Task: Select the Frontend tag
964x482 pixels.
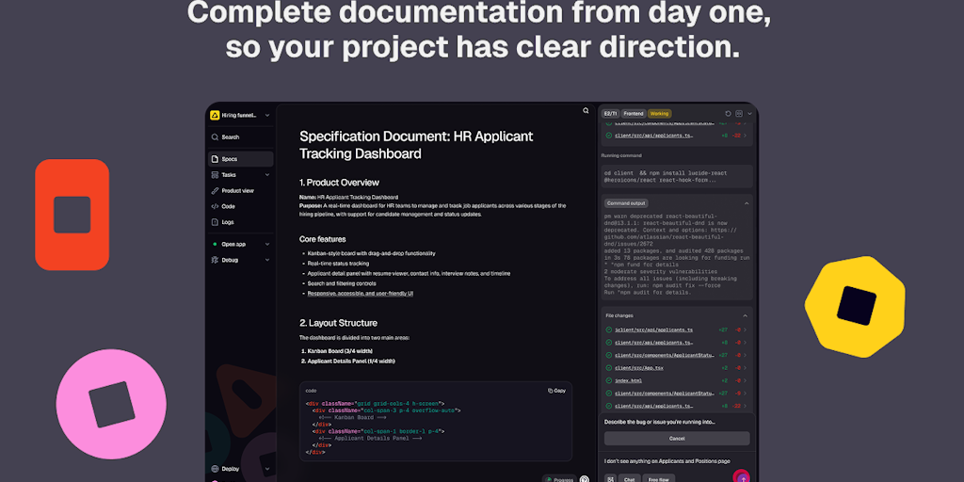Action: pyautogui.click(x=634, y=114)
